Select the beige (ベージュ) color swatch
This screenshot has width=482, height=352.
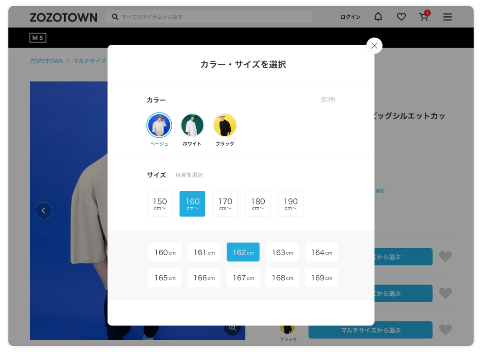tap(159, 125)
